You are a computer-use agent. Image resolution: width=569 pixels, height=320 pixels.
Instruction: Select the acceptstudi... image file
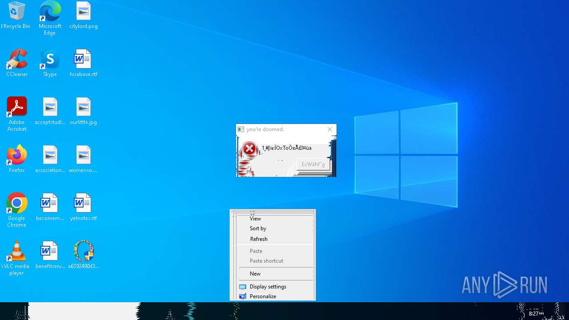[x=50, y=112]
